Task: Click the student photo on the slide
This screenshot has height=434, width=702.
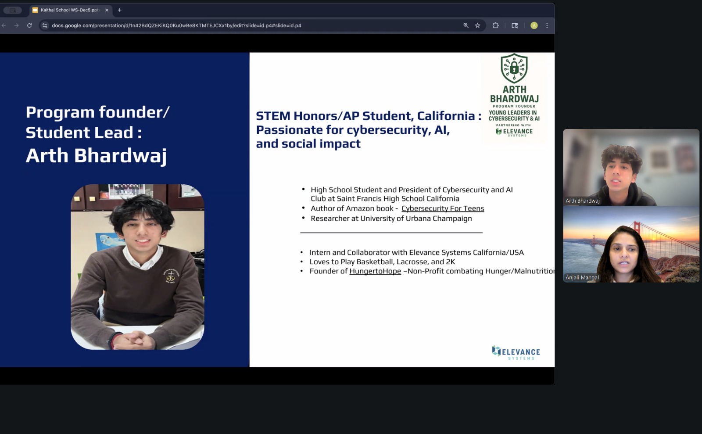Action: (x=137, y=267)
